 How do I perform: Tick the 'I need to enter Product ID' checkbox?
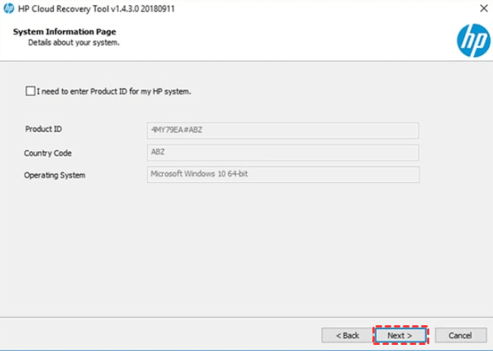click(x=30, y=91)
